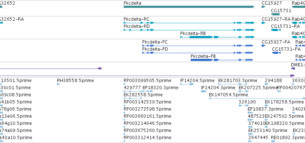Click the Pkcdelta gene name label
This screenshot has height=143, width=305.
tap(133, 3)
